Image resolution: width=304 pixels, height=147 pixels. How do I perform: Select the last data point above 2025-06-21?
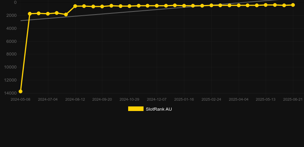[293, 5]
